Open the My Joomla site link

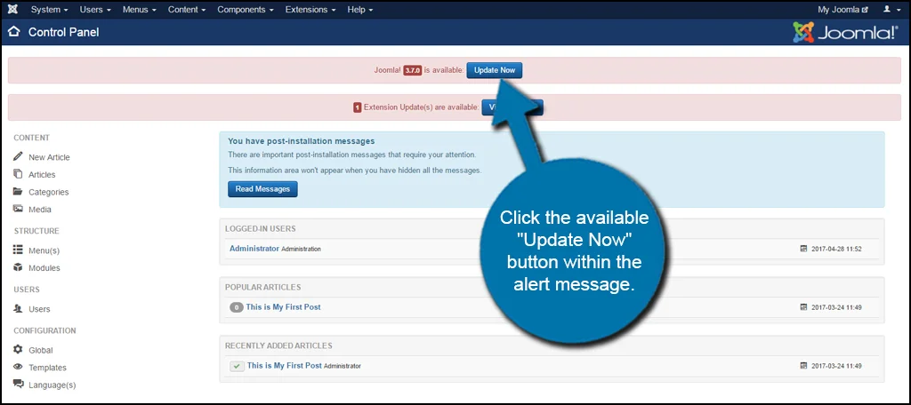842,9
